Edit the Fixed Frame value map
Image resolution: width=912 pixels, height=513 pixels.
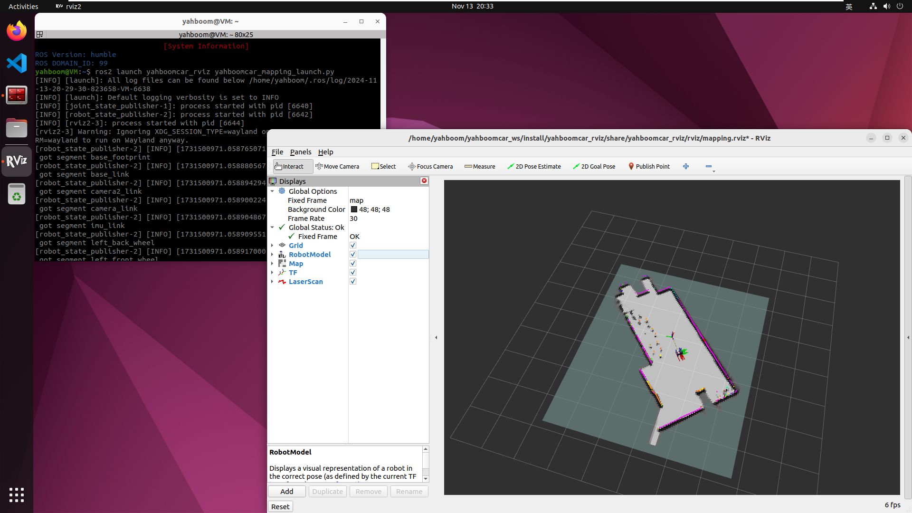[389, 200]
